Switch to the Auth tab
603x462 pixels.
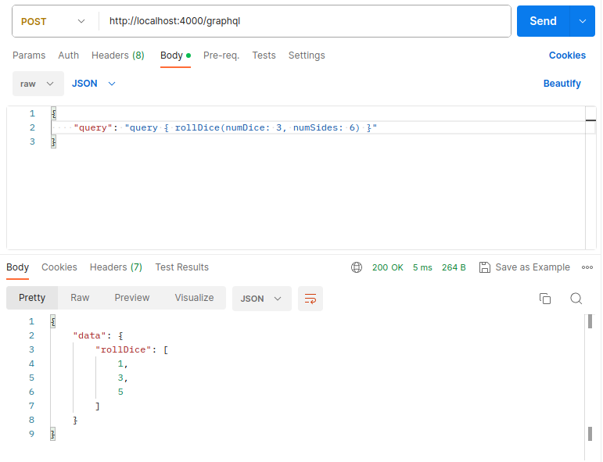69,56
